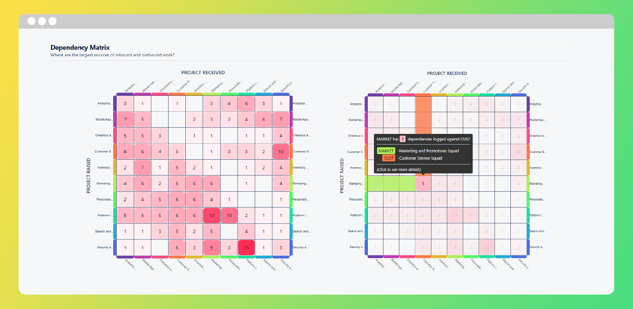Image resolution: width=633 pixels, height=309 pixels.
Task: Click Personalisation row, Personalisation column 1 cell, left matrix
Action: pos(229,199)
